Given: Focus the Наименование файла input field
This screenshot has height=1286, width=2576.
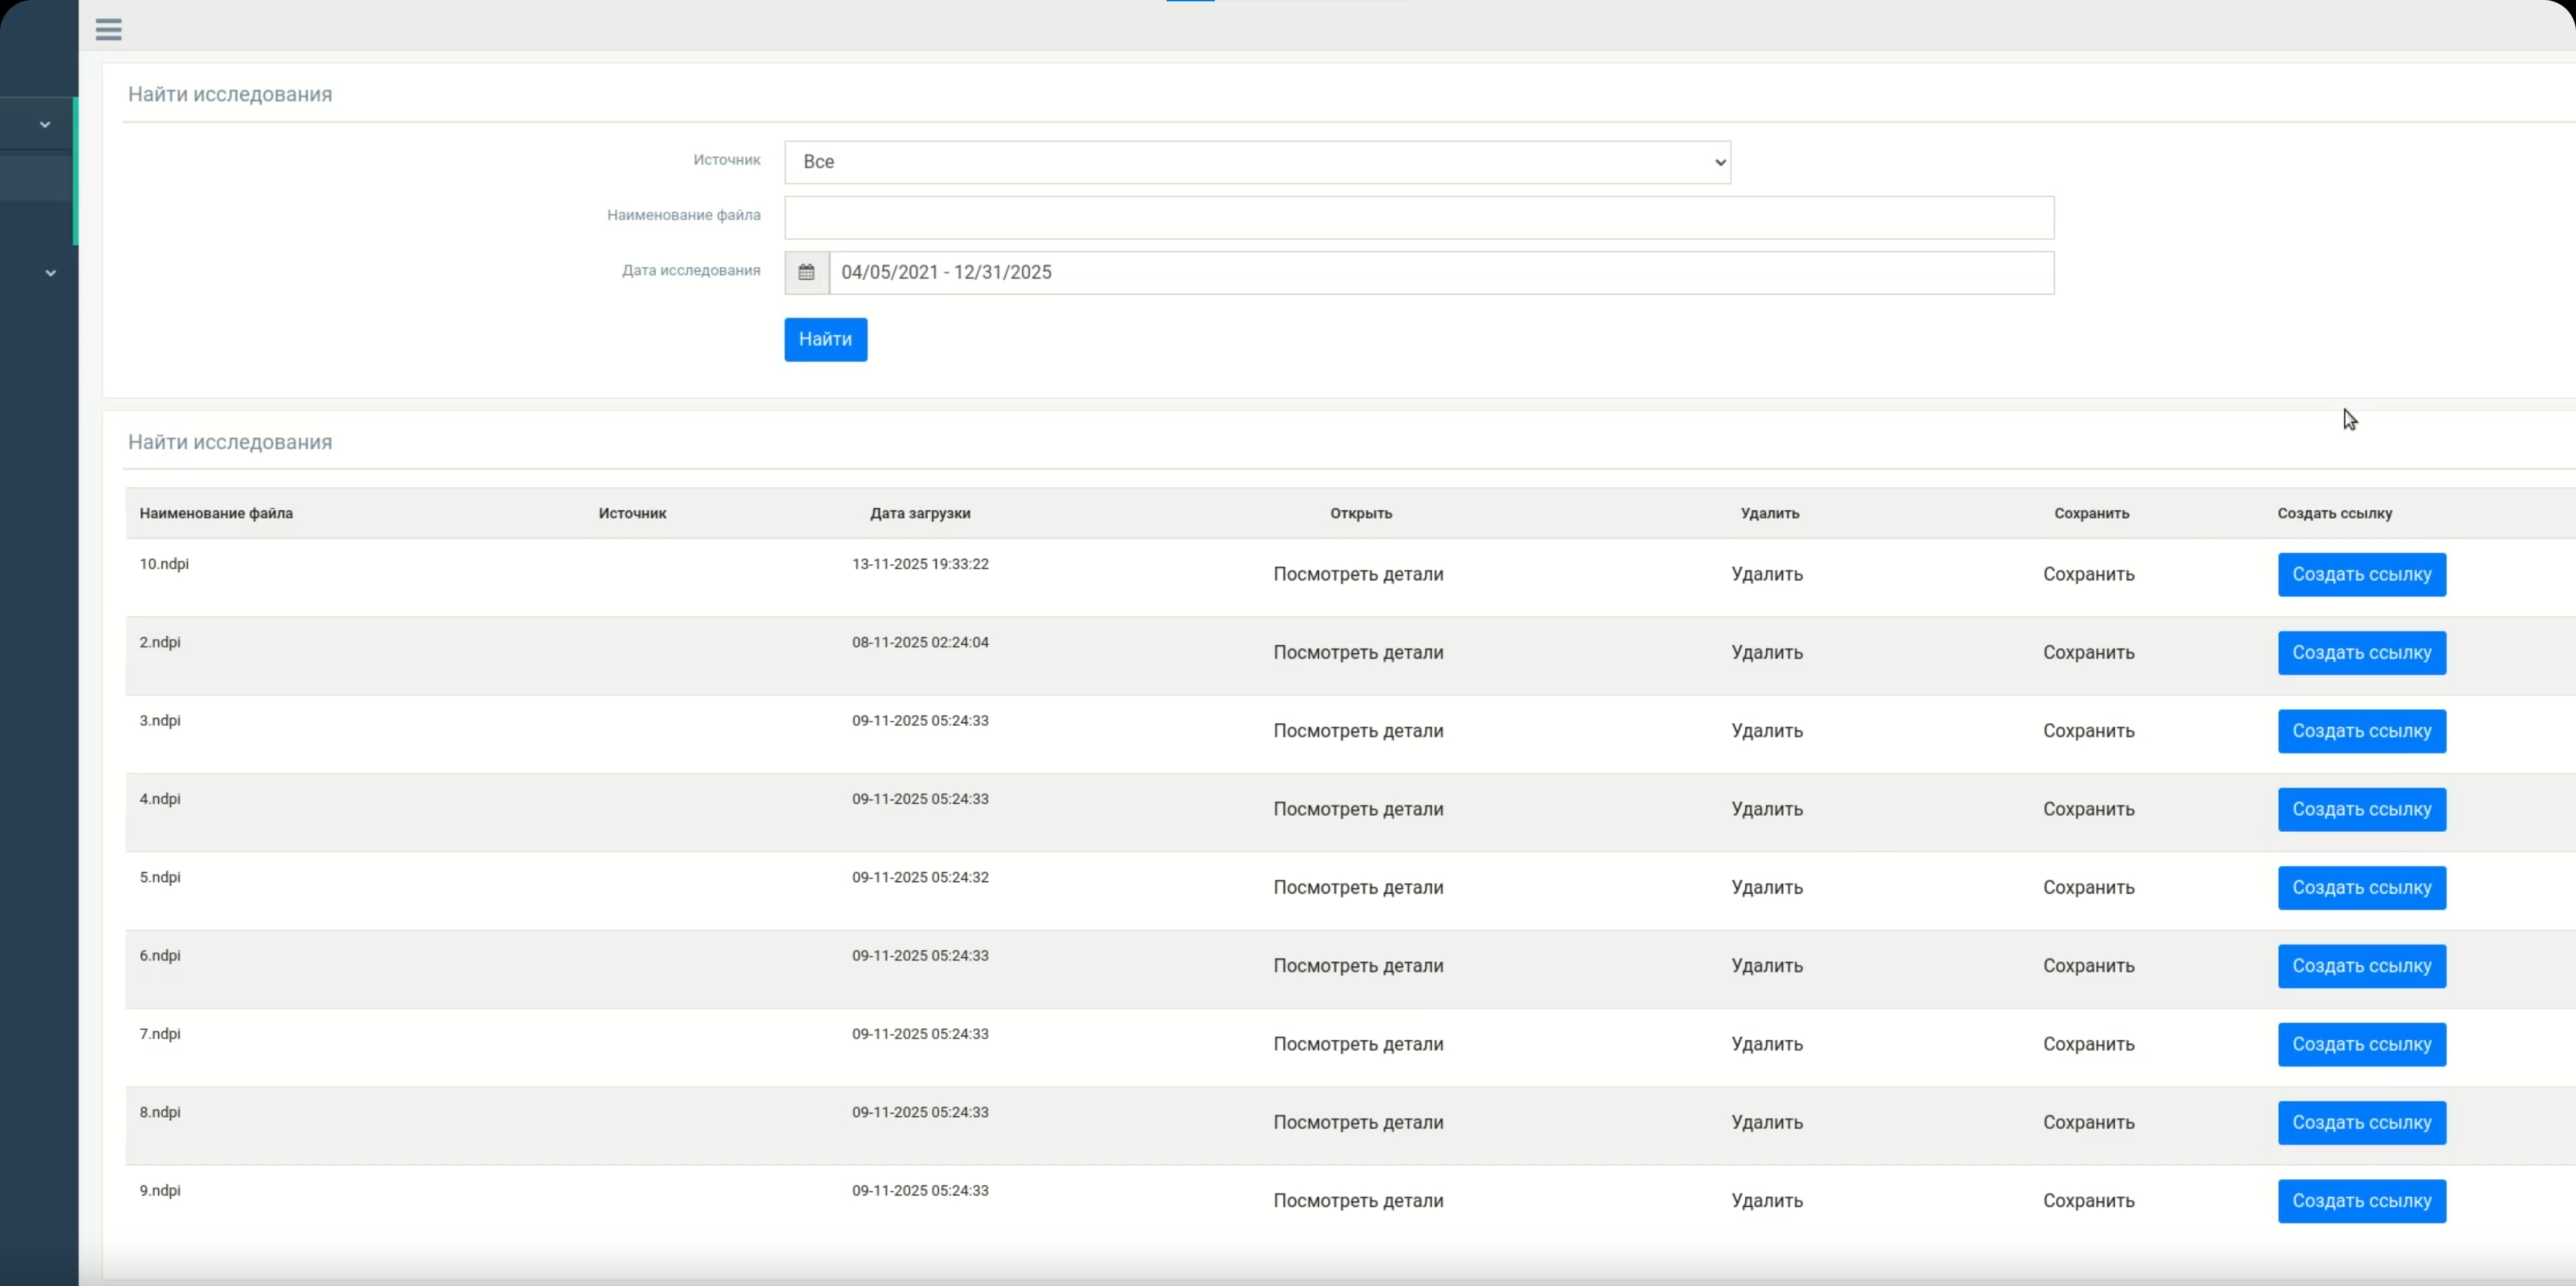Looking at the screenshot, I should click(x=1419, y=218).
